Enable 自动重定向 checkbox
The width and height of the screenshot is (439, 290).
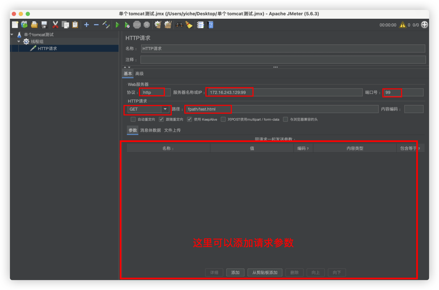coord(133,119)
